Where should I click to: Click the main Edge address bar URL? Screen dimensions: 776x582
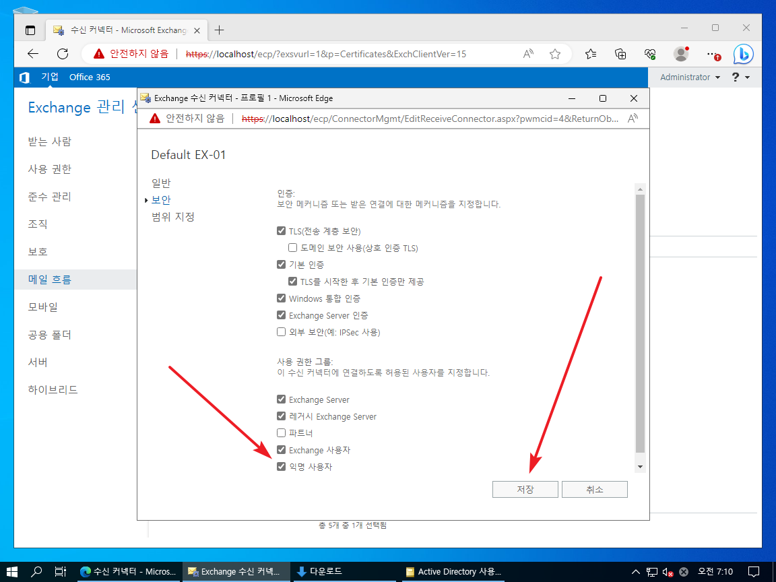[x=325, y=54]
